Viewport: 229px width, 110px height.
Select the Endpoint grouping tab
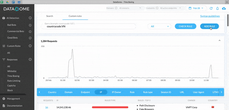(x=85, y=92)
